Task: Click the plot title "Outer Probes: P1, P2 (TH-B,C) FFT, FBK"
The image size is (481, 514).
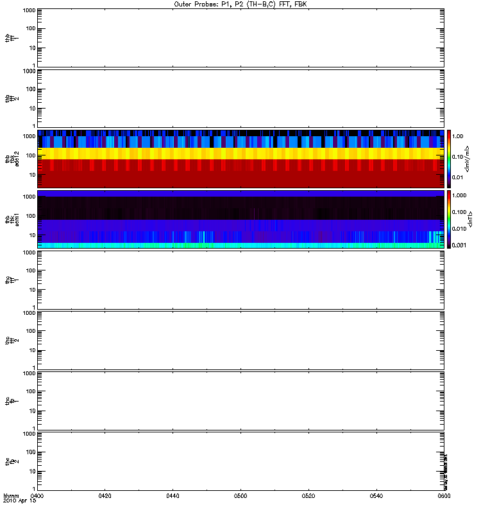Action: click(240, 4)
